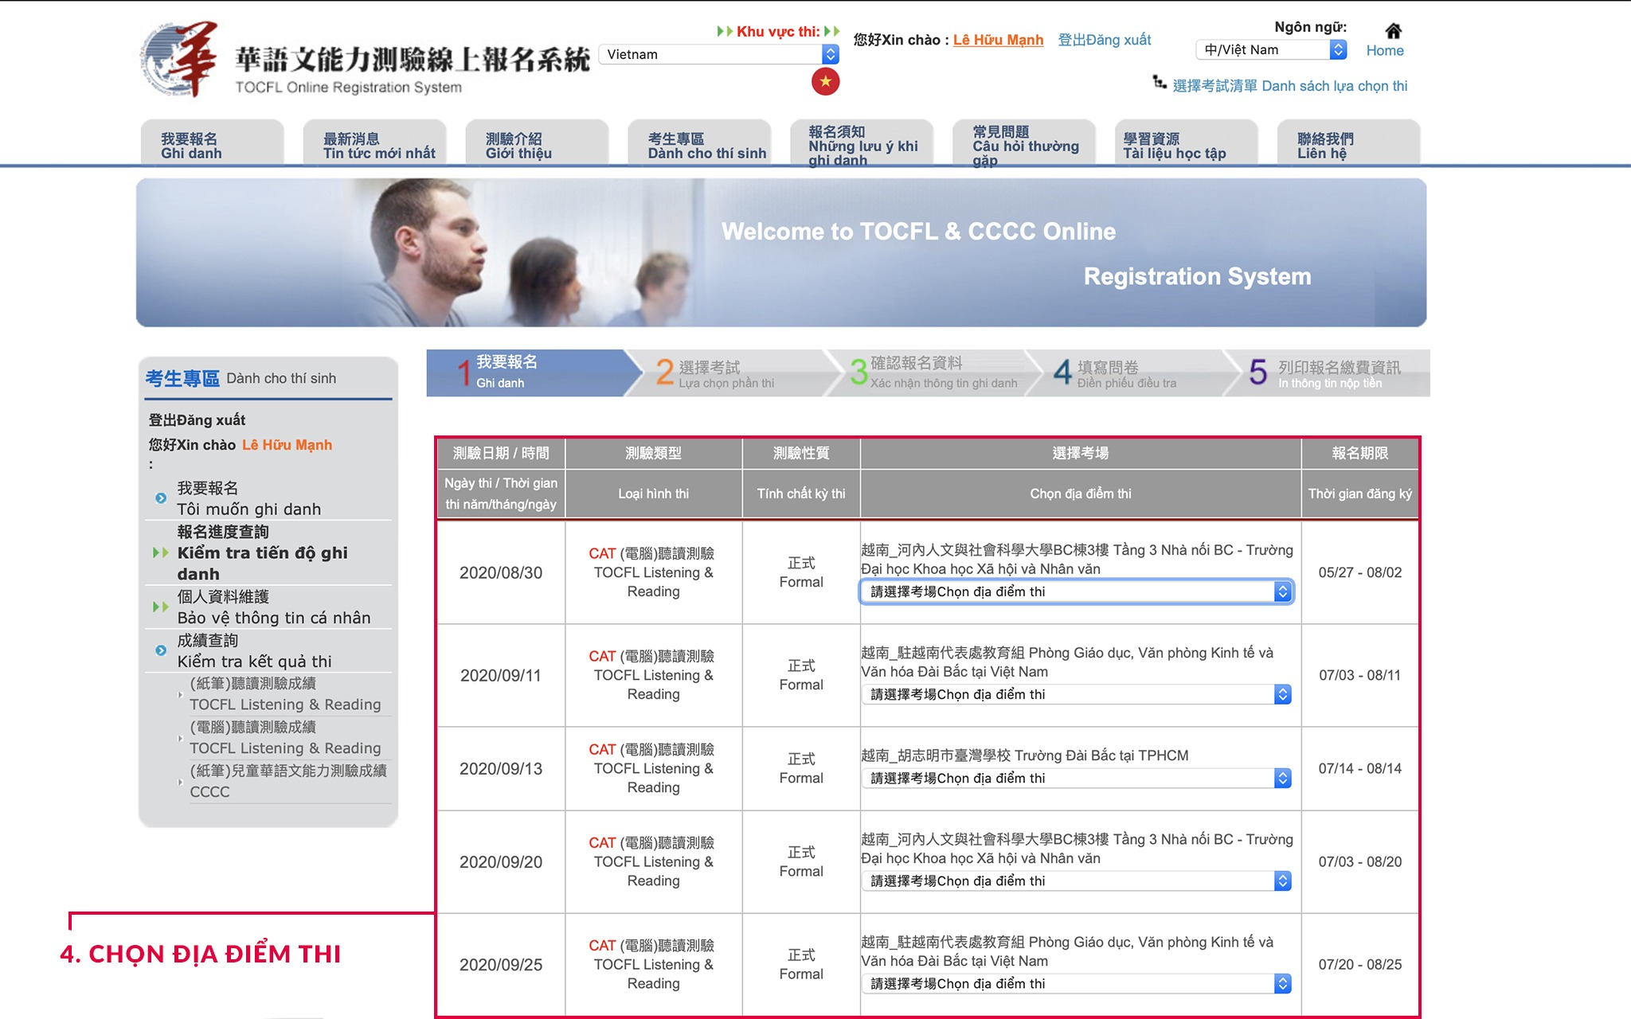Click 胡志明市臺灣學校 Trường Đài Bắc tại TPHCM text
The width and height of the screenshot is (1631, 1019).
point(1025,755)
